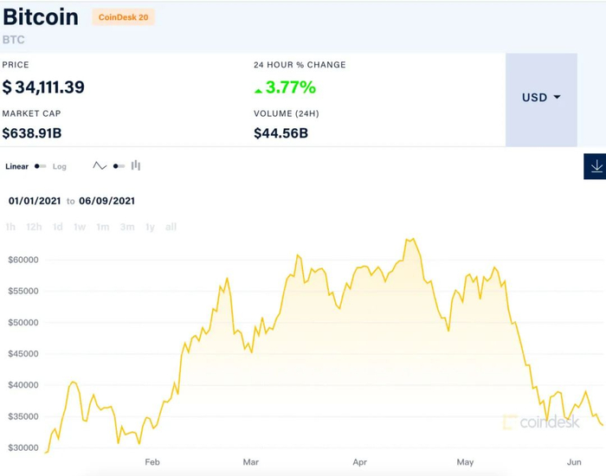Switch to the 1y time range
Screen dimensions: 606x476
[150, 227]
